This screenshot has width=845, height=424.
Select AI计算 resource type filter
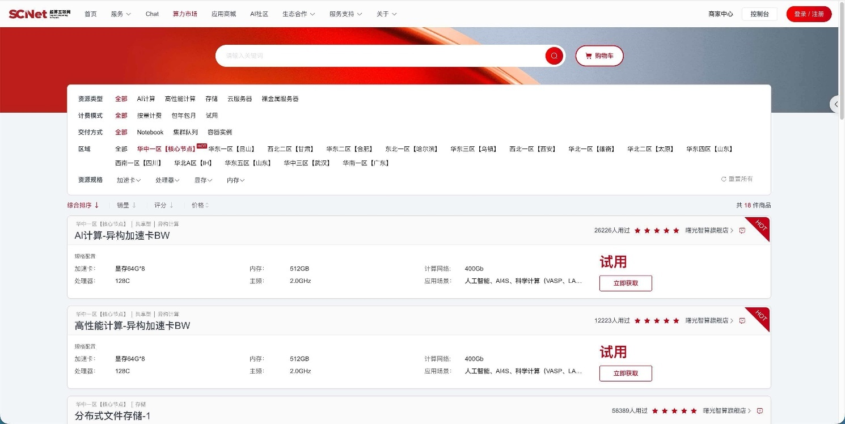coord(146,99)
